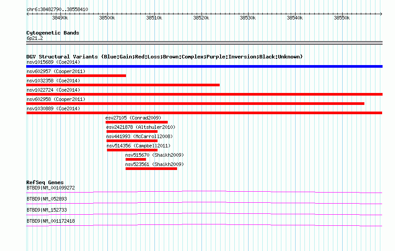Click the chr6:38482790..38558410 coordinate label
This screenshot has width=395, height=251.
click(x=57, y=10)
